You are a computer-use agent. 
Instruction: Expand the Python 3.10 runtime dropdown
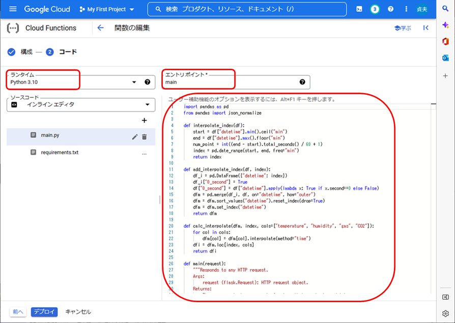[134, 82]
